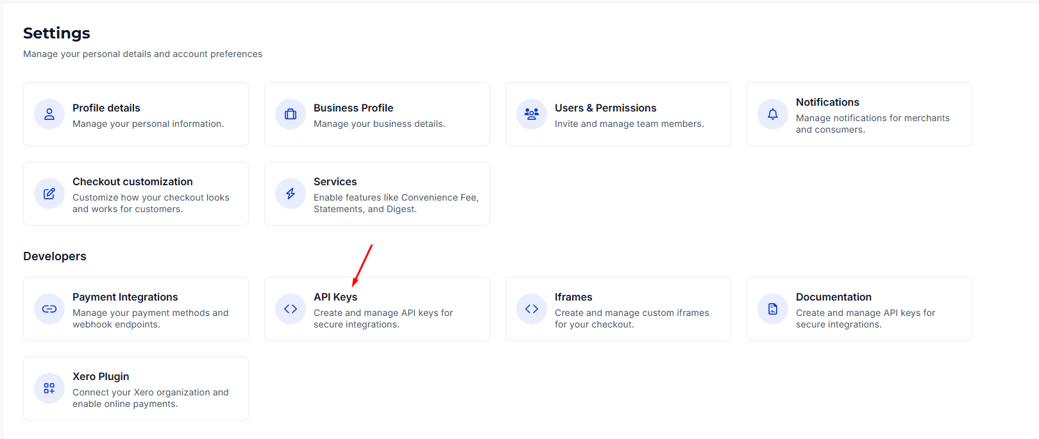Screen dimensions: 1039x439
Task: Open Checkout customization description text
Action: [x=151, y=203]
